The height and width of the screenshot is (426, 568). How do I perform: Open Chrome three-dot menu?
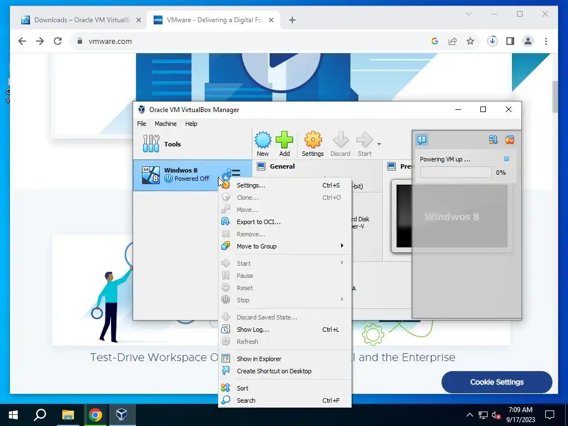(546, 41)
